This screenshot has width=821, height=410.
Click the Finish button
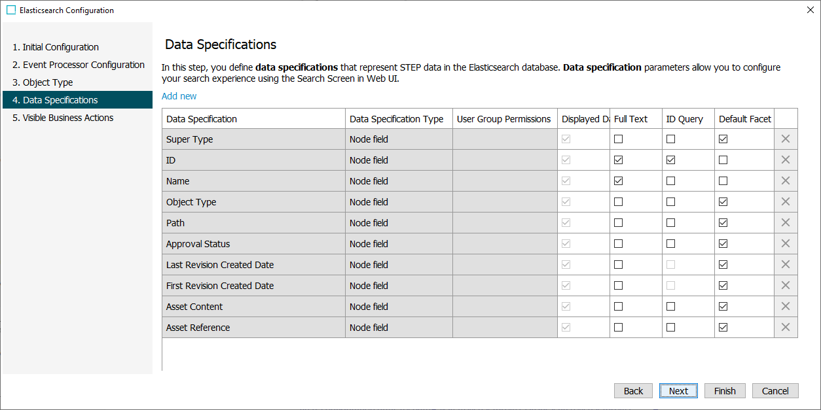point(725,391)
